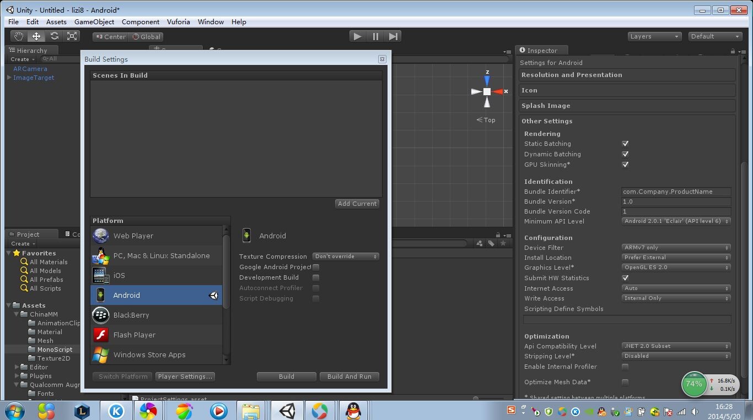Screen dimensions: 753x420
Task: Switch to the Inspector tab
Action: click(x=542, y=51)
